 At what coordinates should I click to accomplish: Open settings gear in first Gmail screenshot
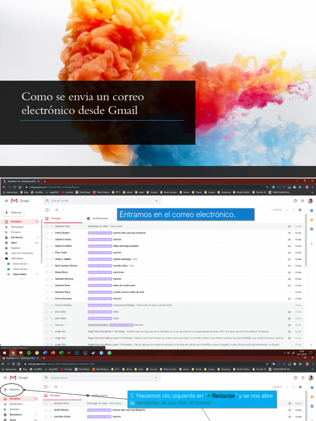[300, 210]
